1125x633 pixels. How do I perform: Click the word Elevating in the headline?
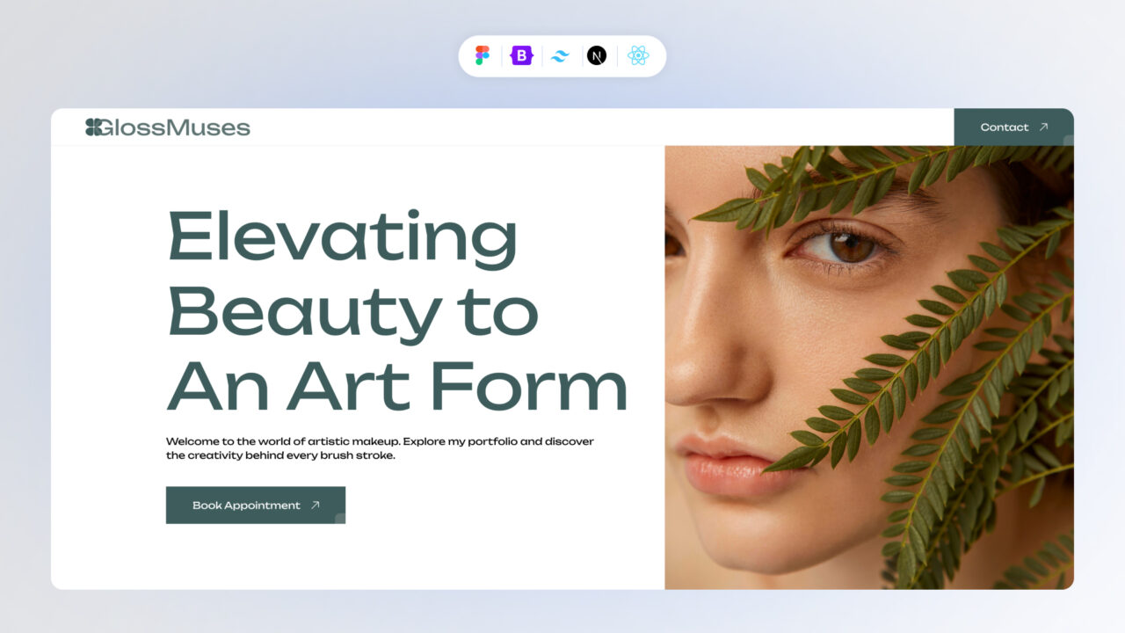click(343, 239)
